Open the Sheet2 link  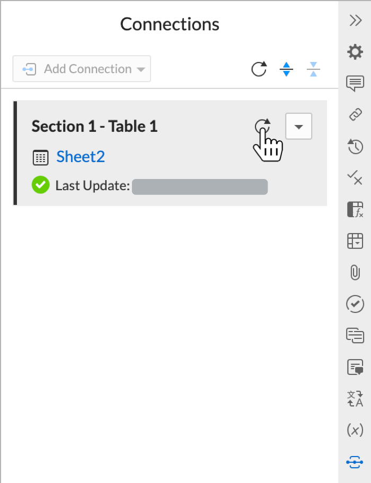[x=81, y=156]
